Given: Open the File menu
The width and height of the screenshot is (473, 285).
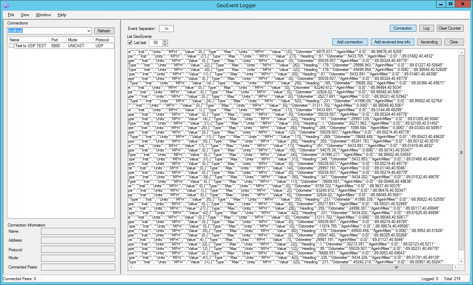Looking at the screenshot, I should (11, 15).
